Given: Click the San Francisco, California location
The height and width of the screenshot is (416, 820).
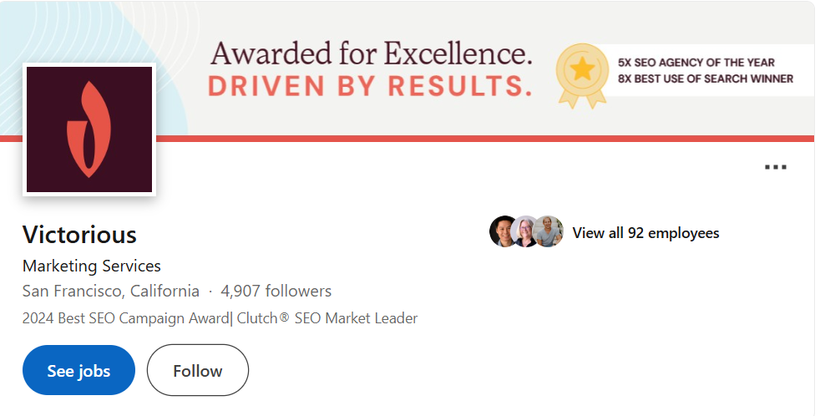Looking at the screenshot, I should click(x=111, y=292).
